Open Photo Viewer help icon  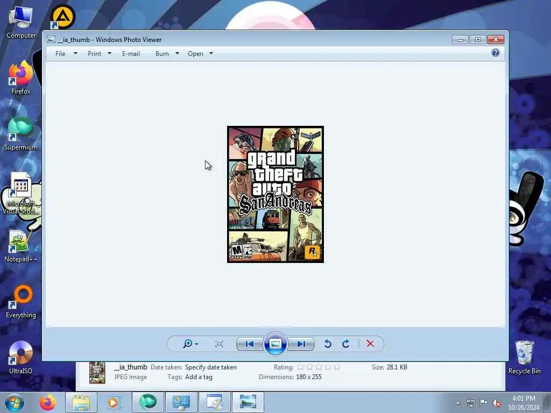[x=496, y=53]
